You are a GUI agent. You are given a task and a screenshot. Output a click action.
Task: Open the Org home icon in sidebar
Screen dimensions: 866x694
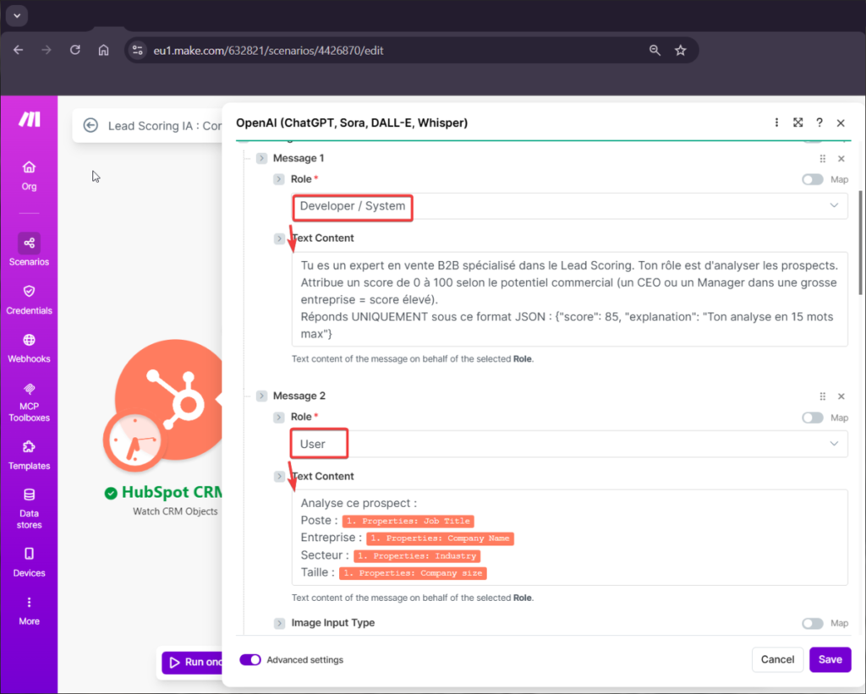(29, 167)
